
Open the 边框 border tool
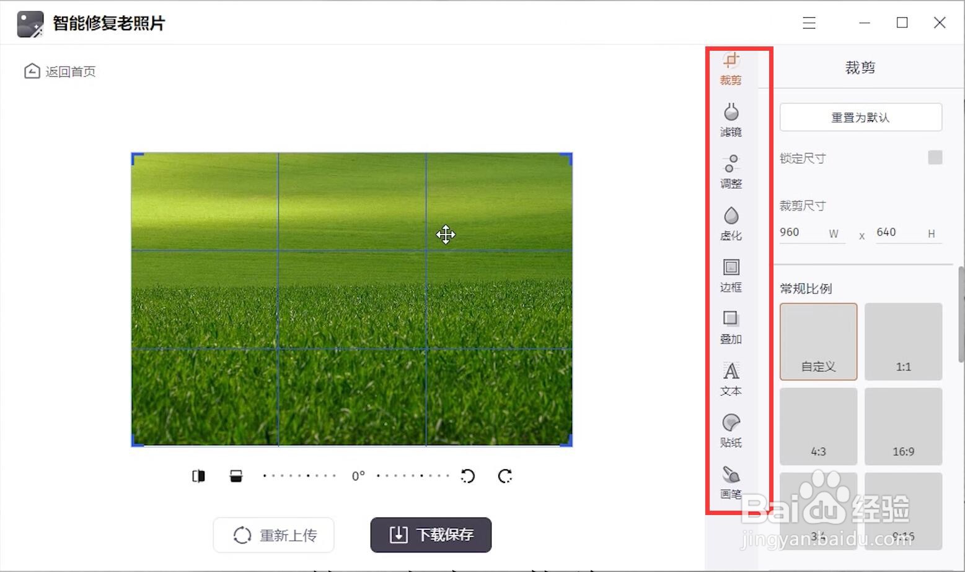click(731, 275)
